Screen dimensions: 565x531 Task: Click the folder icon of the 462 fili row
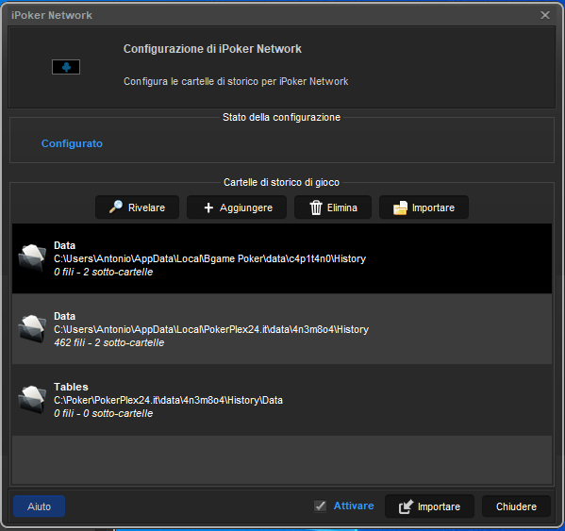tap(32, 328)
